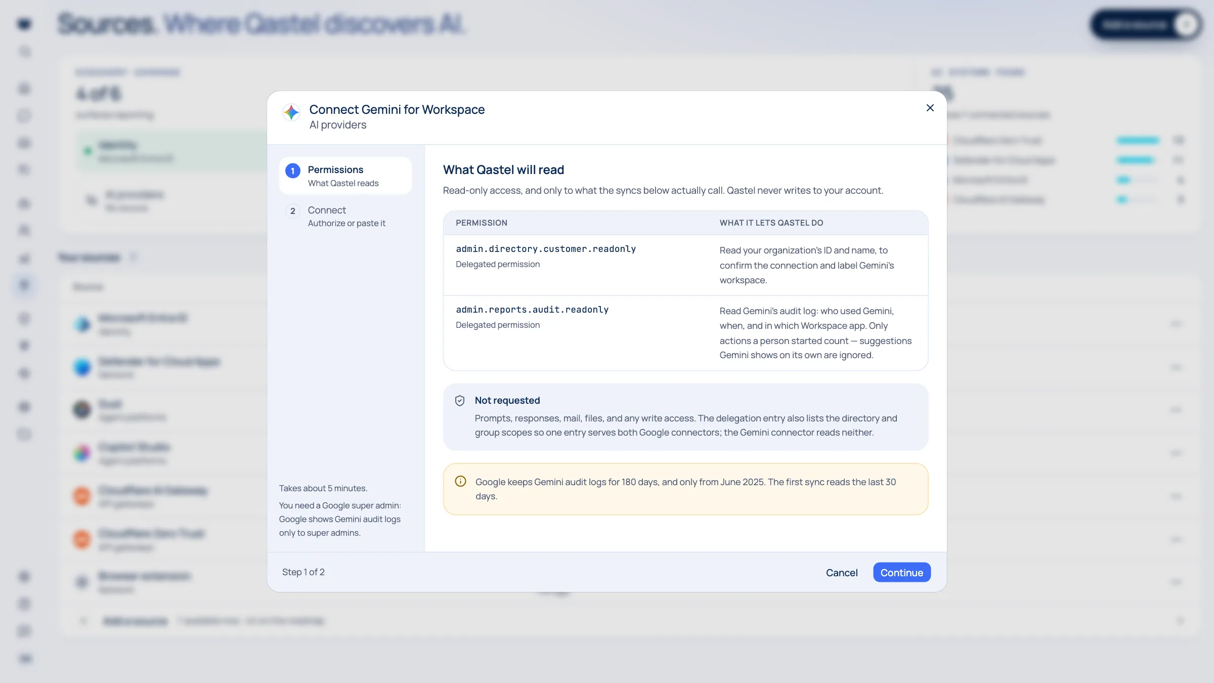
Task: Select admin.reports.audit.readonly permission text
Action: click(532, 310)
